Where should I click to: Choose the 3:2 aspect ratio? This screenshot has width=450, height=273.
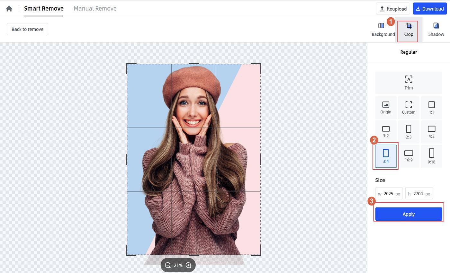(x=386, y=132)
